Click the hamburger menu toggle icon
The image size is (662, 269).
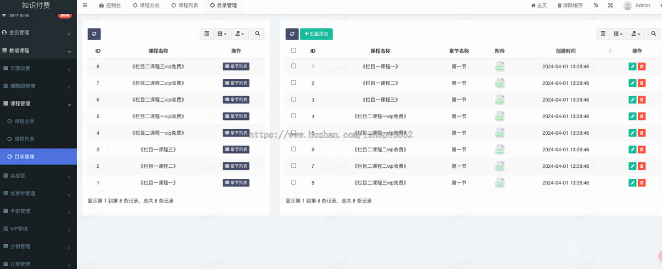click(x=85, y=6)
